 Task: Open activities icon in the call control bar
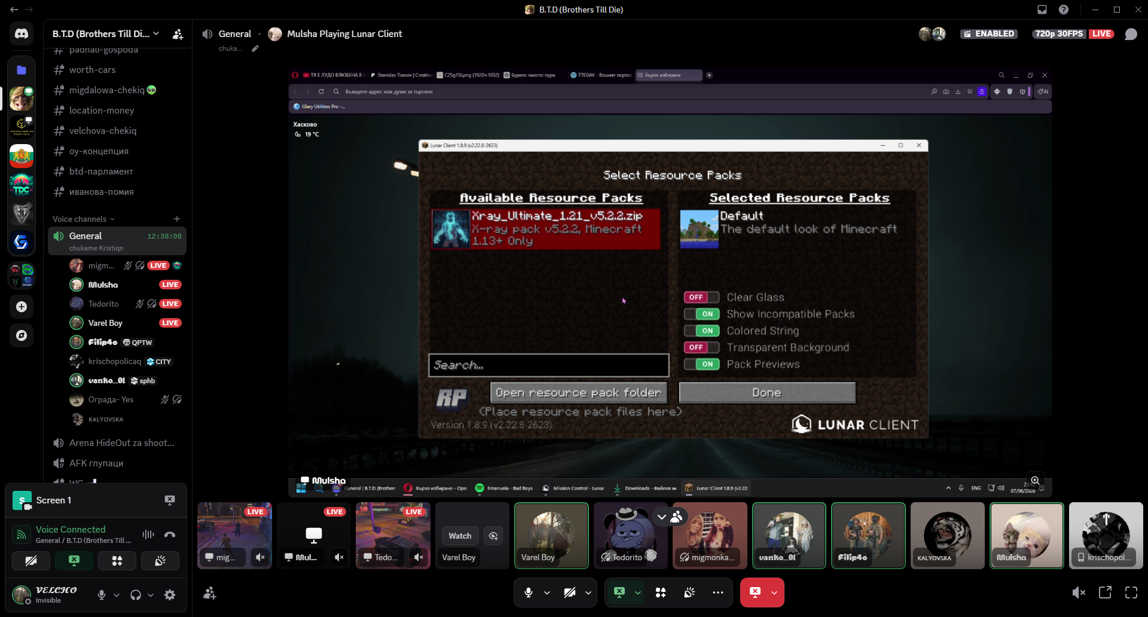(661, 592)
